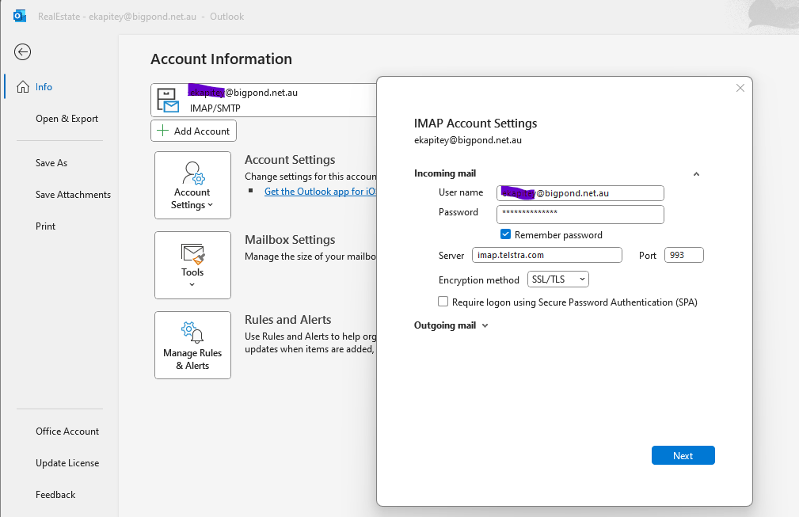Close the IMAP Account Settings dialog
The image size is (799, 517).
point(740,89)
